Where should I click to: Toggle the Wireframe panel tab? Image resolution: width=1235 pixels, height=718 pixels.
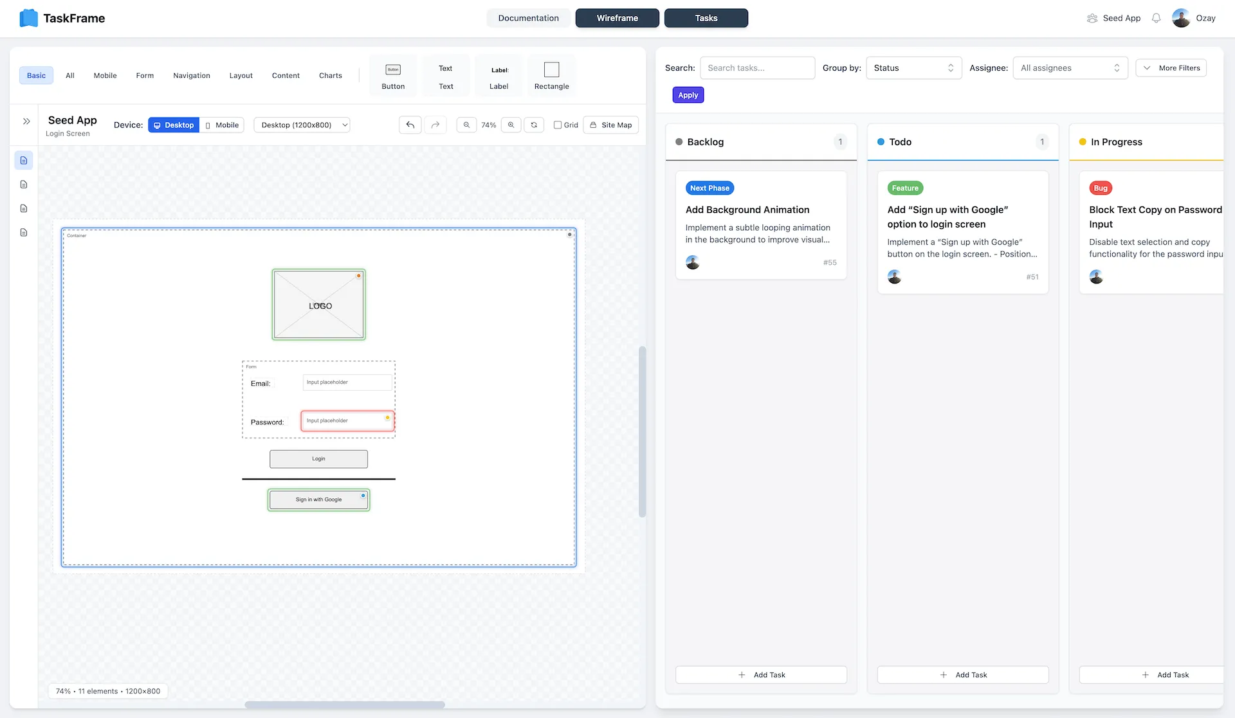(617, 18)
